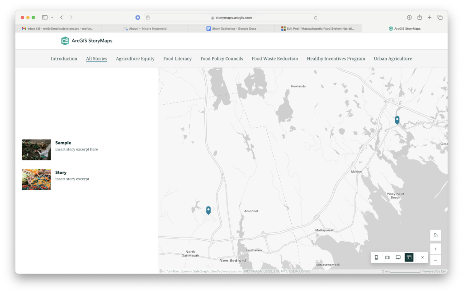Go to the Introduction section
The image size is (463, 294).
coord(64,59)
